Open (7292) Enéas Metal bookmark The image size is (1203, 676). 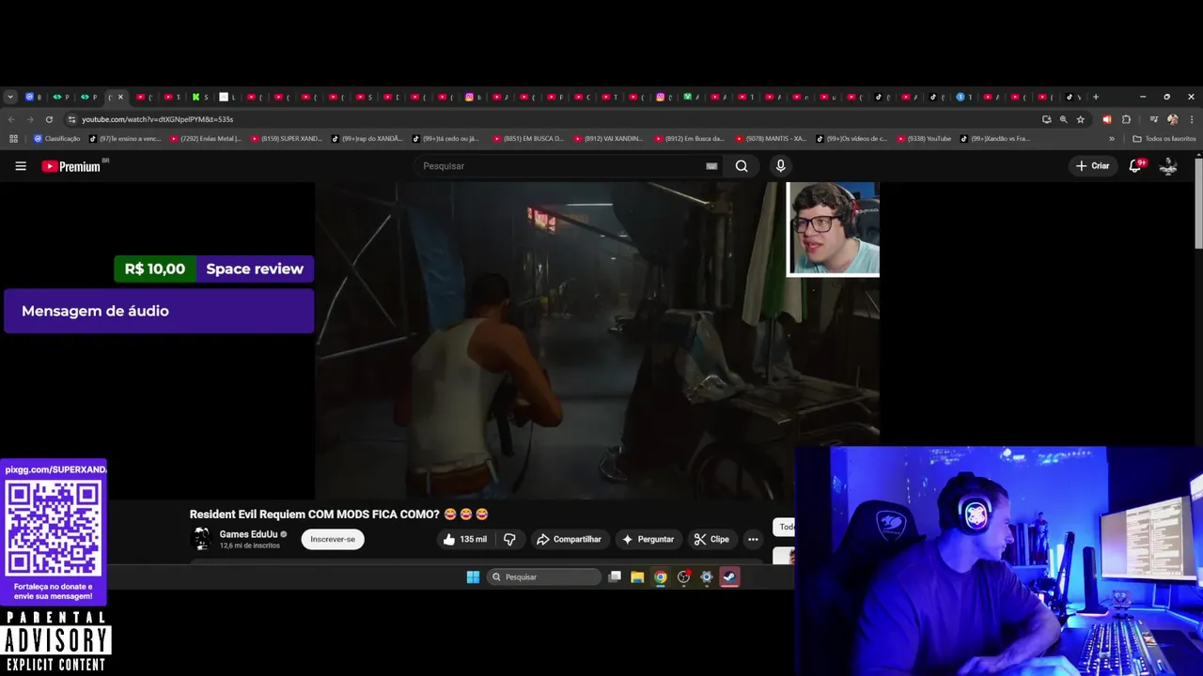point(205,139)
